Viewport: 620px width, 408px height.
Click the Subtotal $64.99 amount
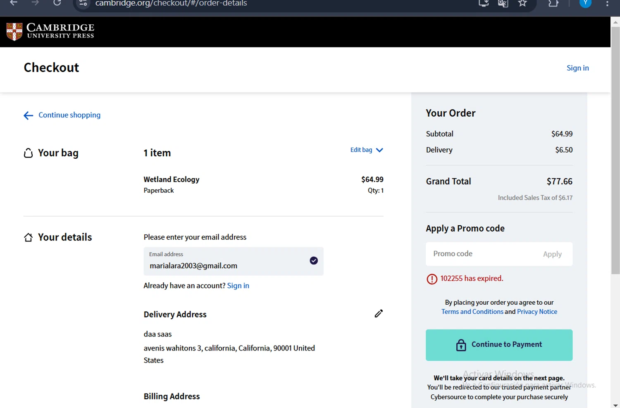click(562, 134)
